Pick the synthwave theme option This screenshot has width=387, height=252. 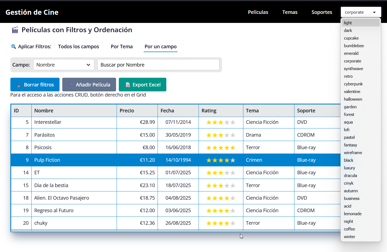coord(353,69)
